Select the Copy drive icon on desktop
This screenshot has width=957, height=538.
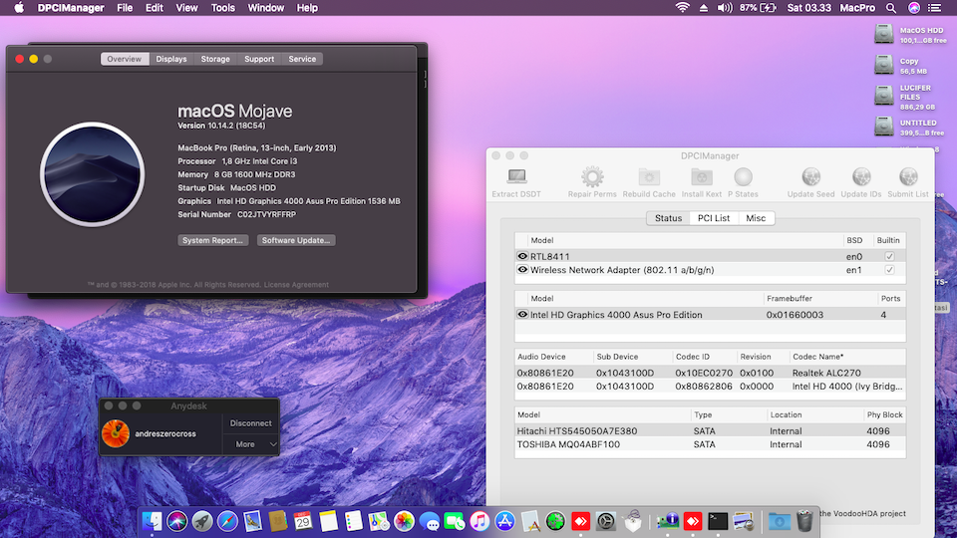(884, 65)
